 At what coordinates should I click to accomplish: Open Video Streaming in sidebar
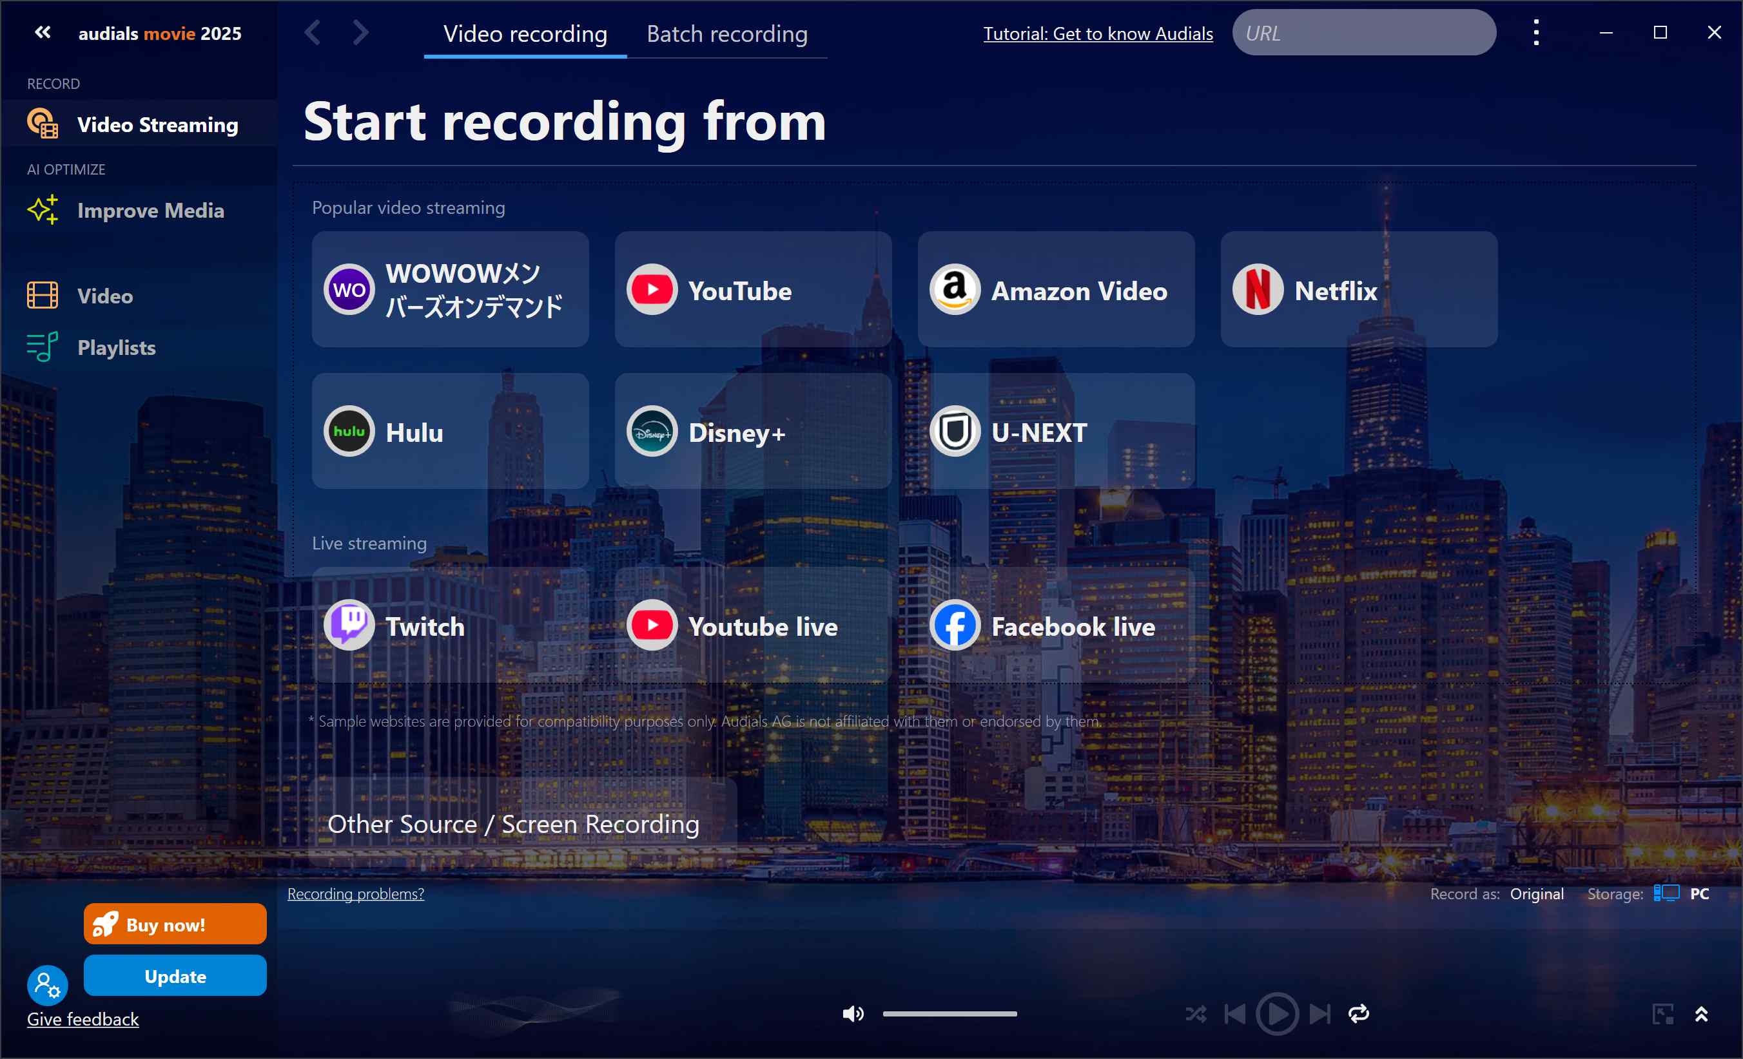[139, 124]
